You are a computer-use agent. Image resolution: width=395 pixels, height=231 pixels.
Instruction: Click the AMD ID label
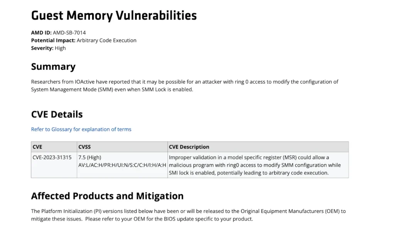tap(41, 33)
